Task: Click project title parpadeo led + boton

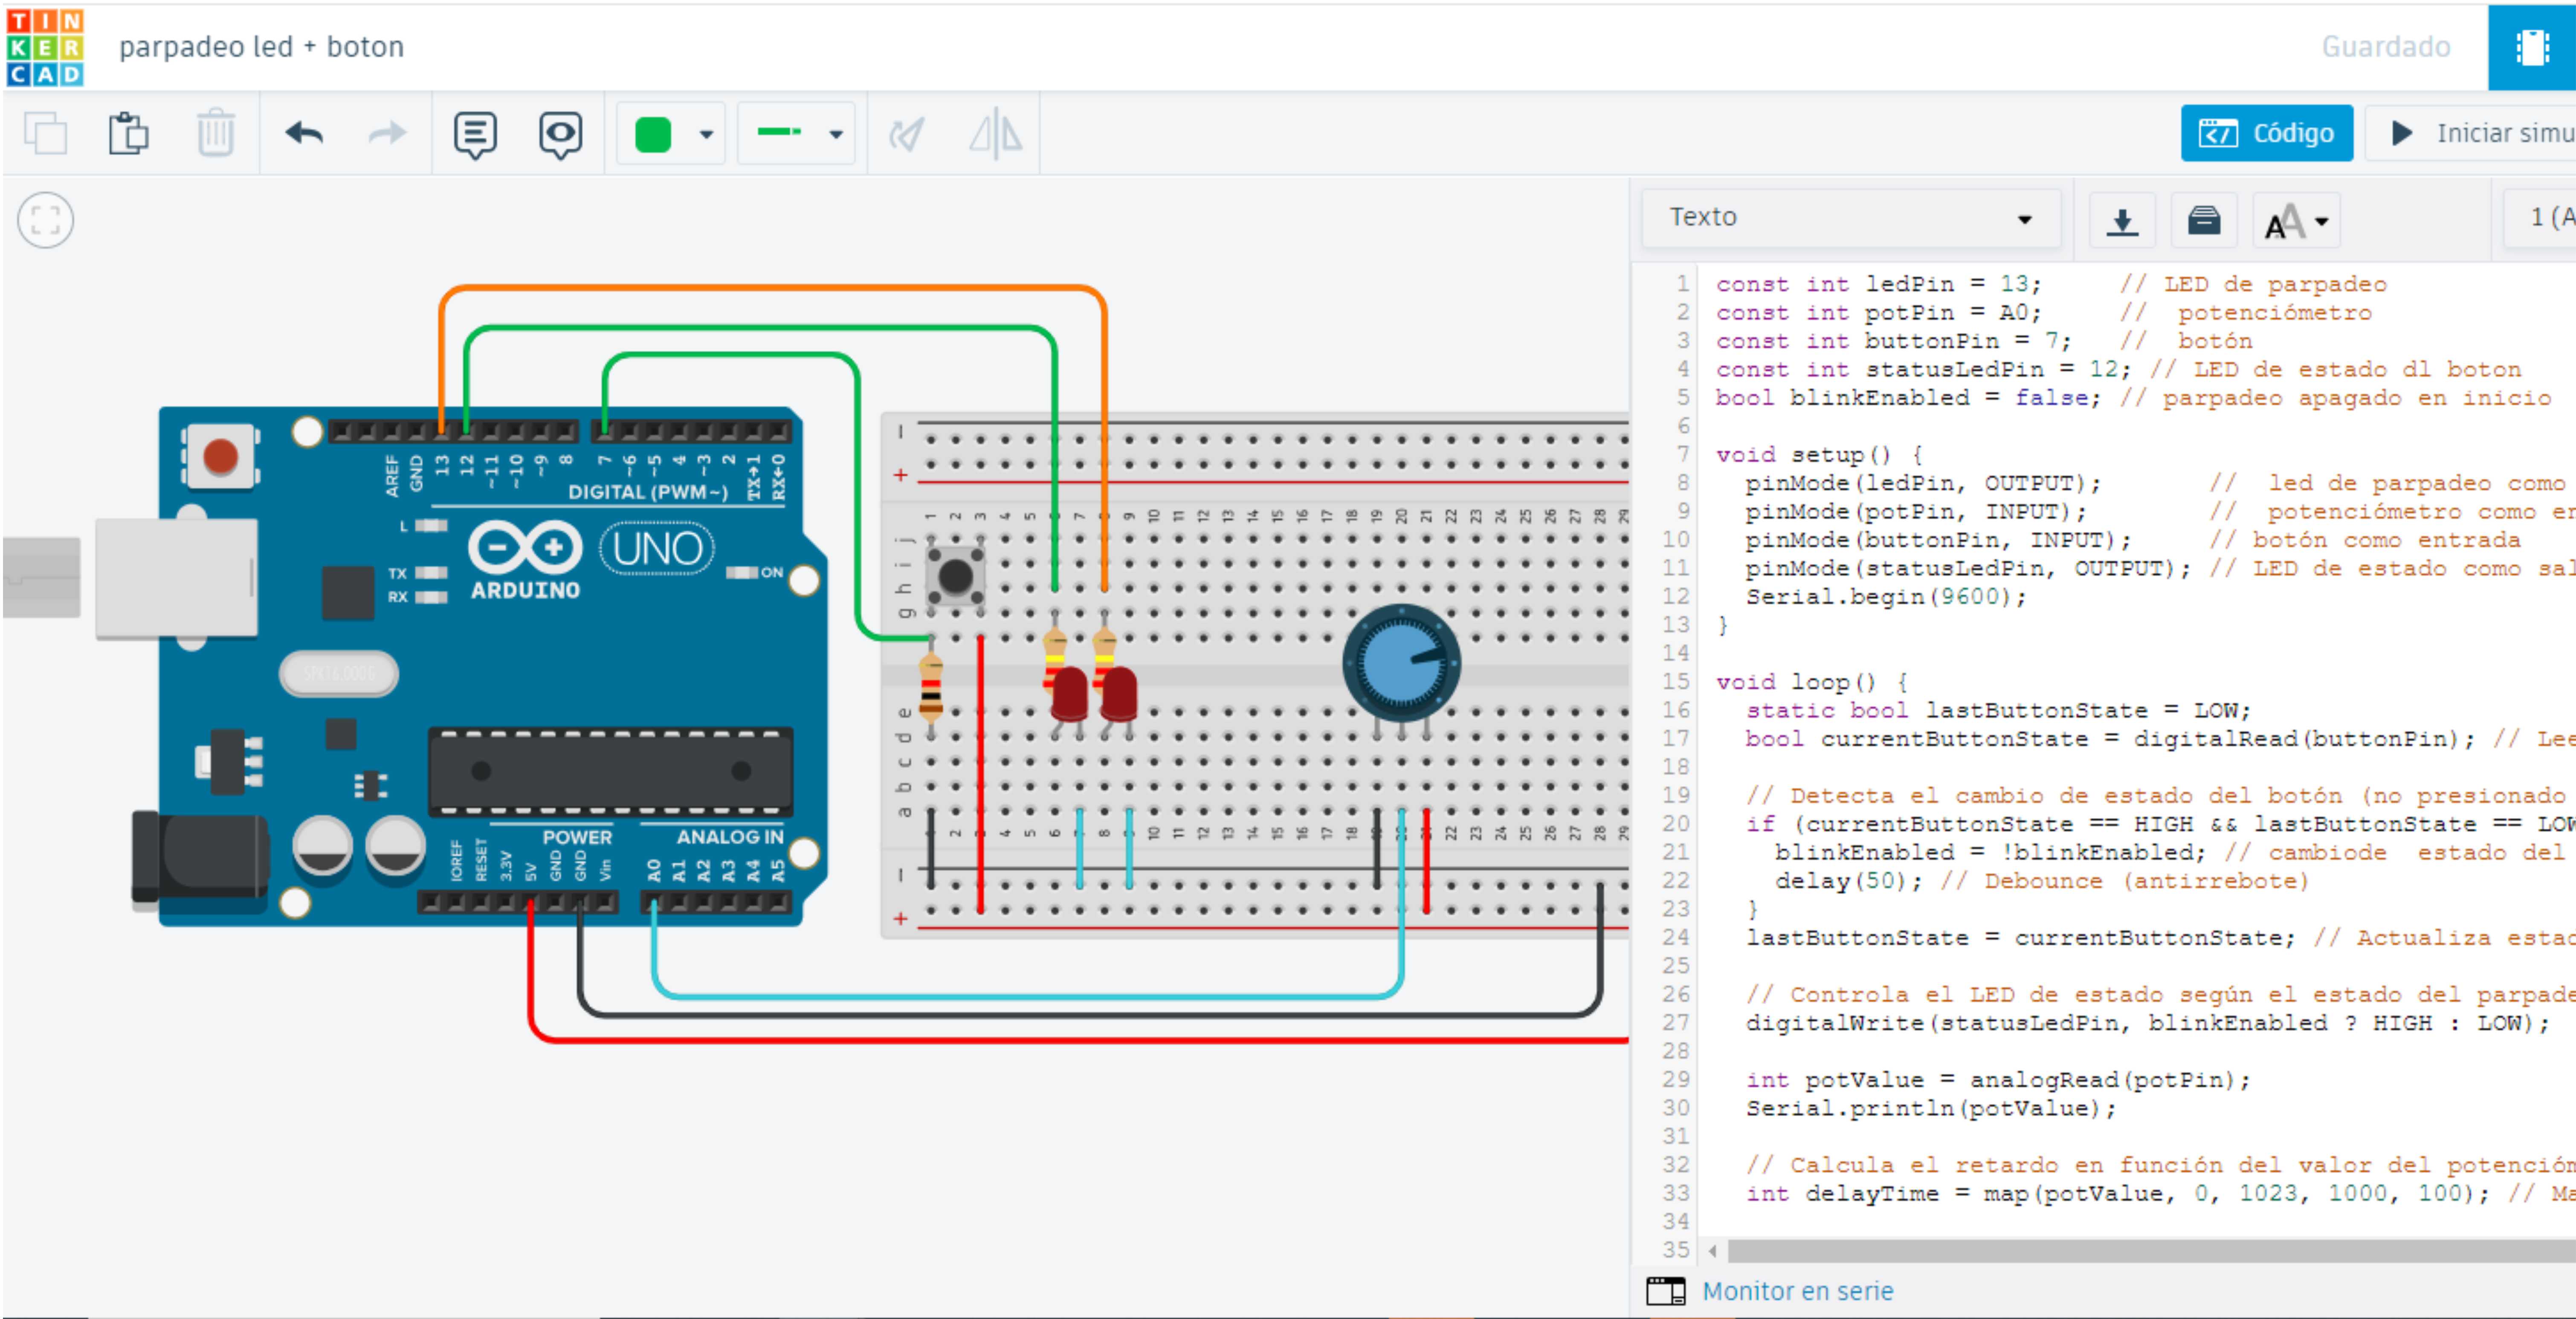Action: pos(261,47)
